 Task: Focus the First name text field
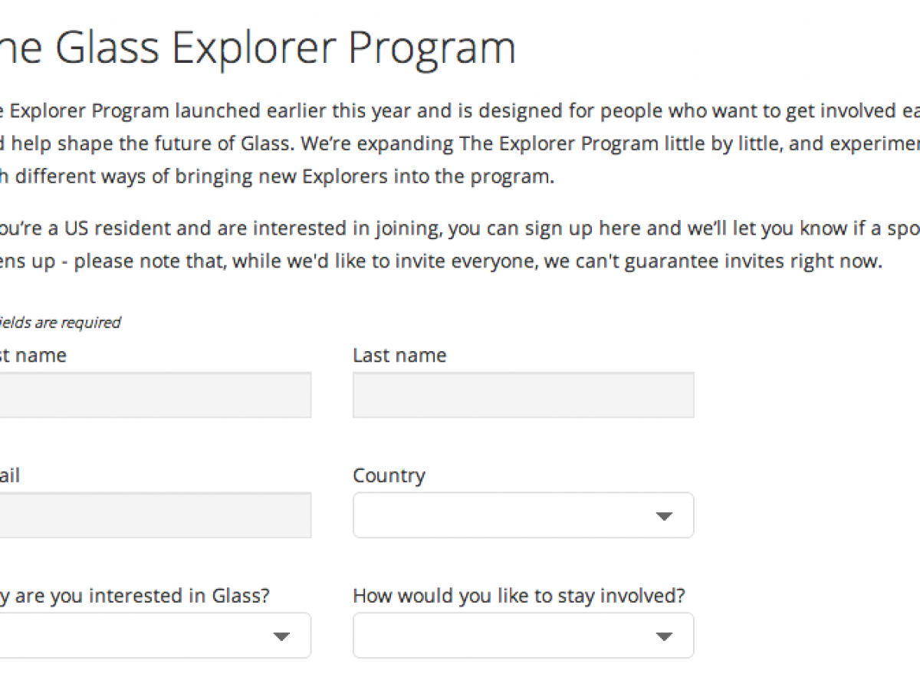pyautogui.click(x=153, y=395)
